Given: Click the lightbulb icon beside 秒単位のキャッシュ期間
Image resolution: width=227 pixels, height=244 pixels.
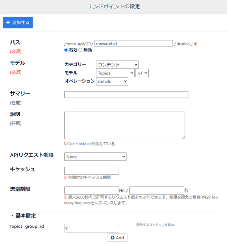Looking at the screenshot, I should coord(65,177).
